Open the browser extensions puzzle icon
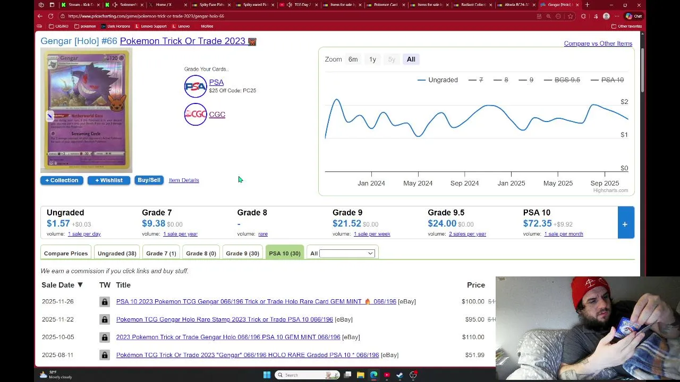 [583, 16]
